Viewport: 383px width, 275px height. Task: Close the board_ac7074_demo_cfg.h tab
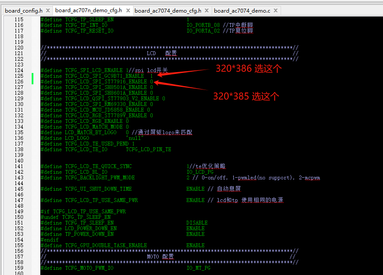206,10
